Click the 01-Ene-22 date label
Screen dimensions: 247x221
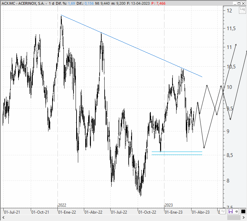(67, 212)
